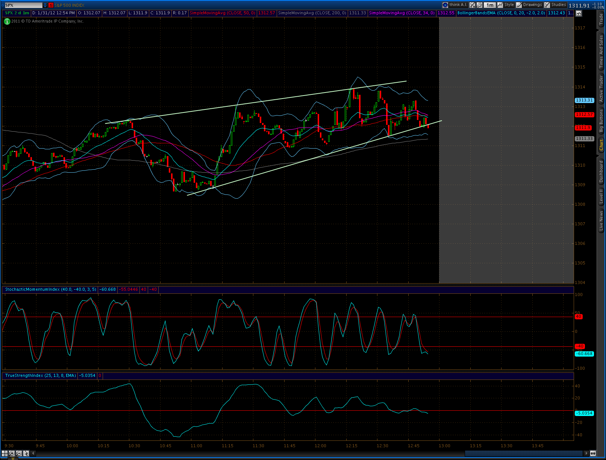Screen dimensions: 606x460
Task: Click scroll left arrow on time axis
Action: coord(33,453)
